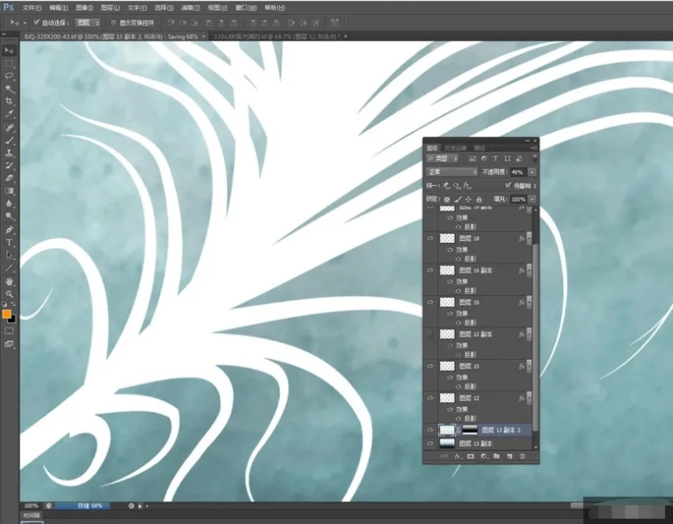
Task: Open opacity slider dropdown arrow
Action: 532,172
